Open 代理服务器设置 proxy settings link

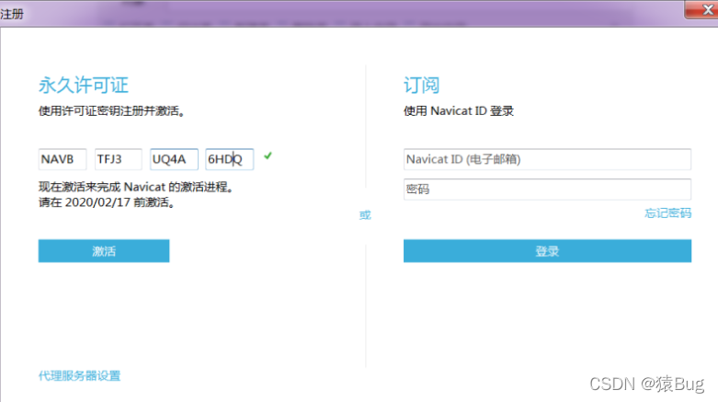tap(79, 376)
